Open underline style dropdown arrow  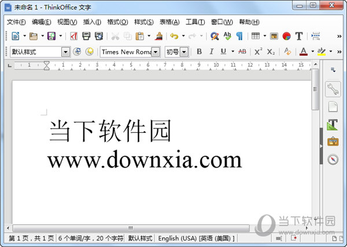pos(233,52)
